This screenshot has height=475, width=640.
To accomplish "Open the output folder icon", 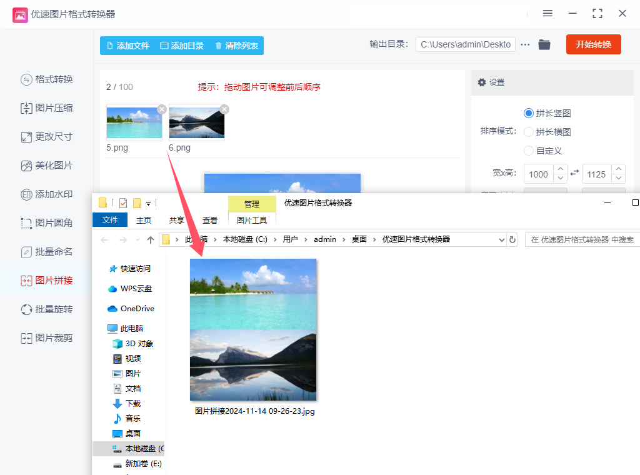I will click(544, 44).
